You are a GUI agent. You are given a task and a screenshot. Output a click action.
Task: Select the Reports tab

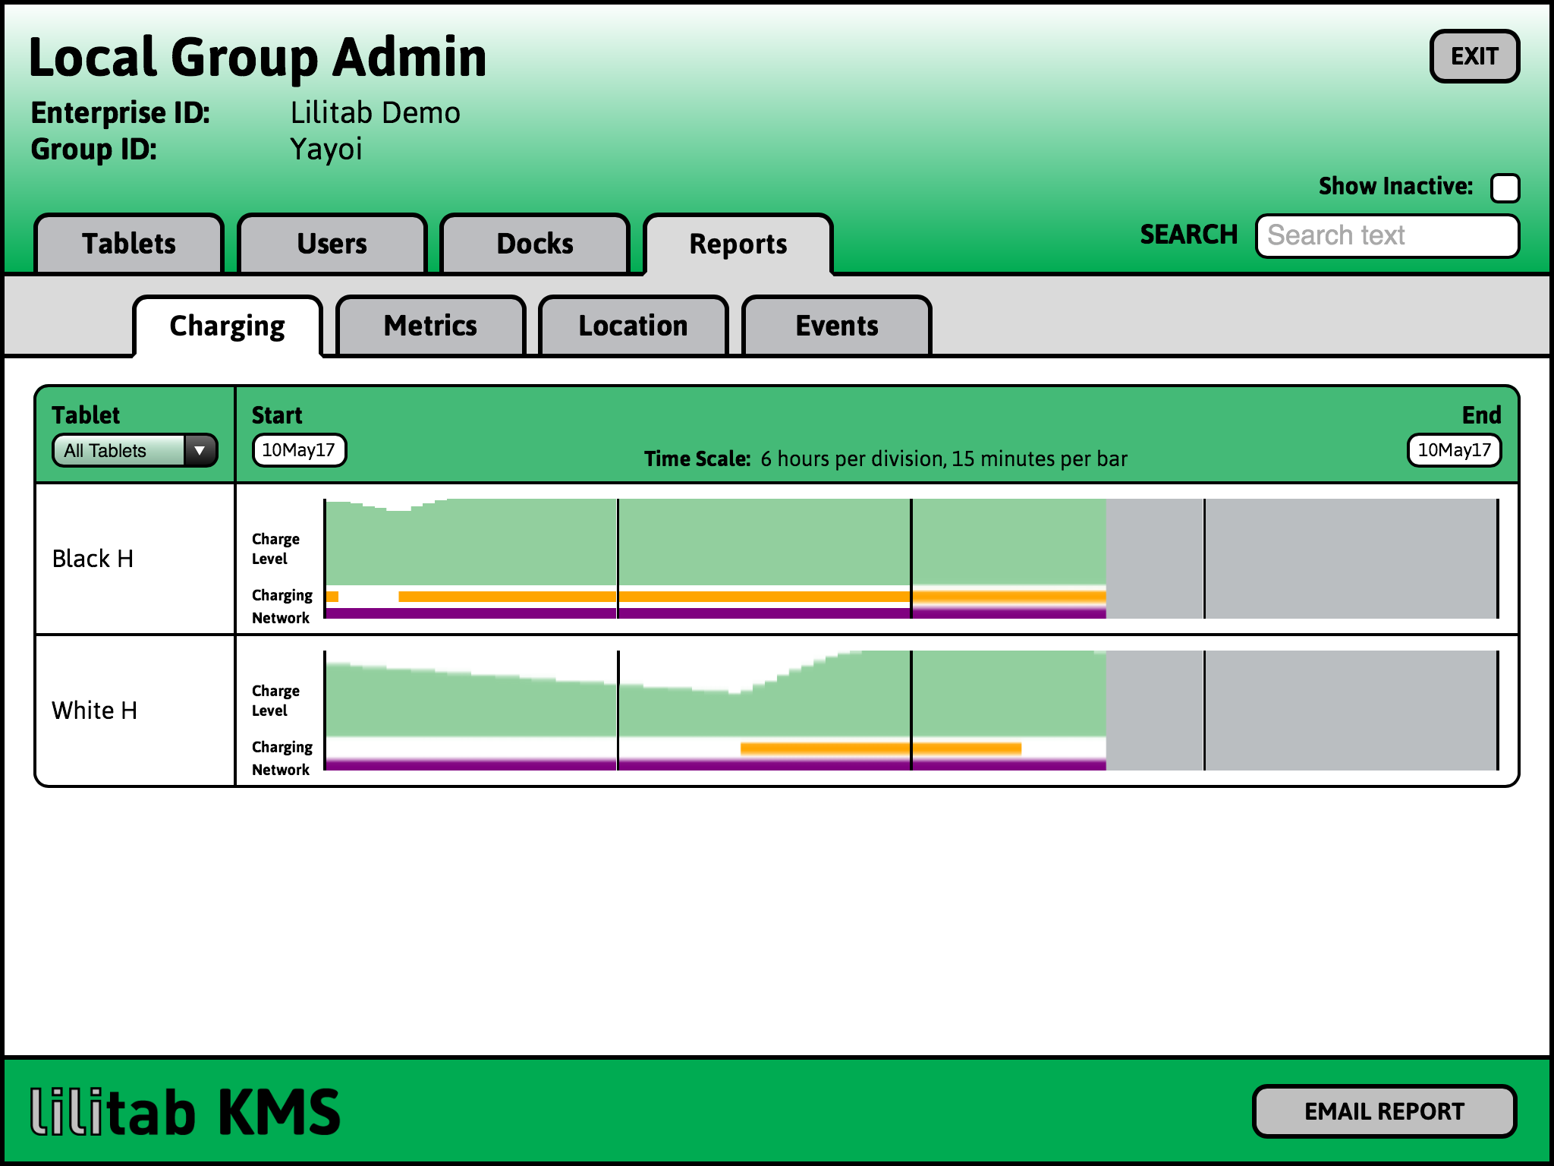(x=738, y=244)
